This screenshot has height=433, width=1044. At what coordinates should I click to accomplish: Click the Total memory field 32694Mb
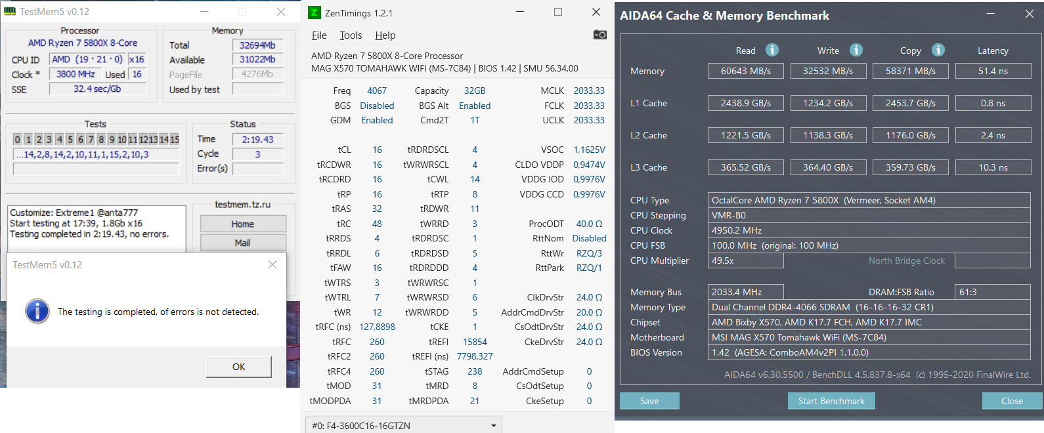257,45
